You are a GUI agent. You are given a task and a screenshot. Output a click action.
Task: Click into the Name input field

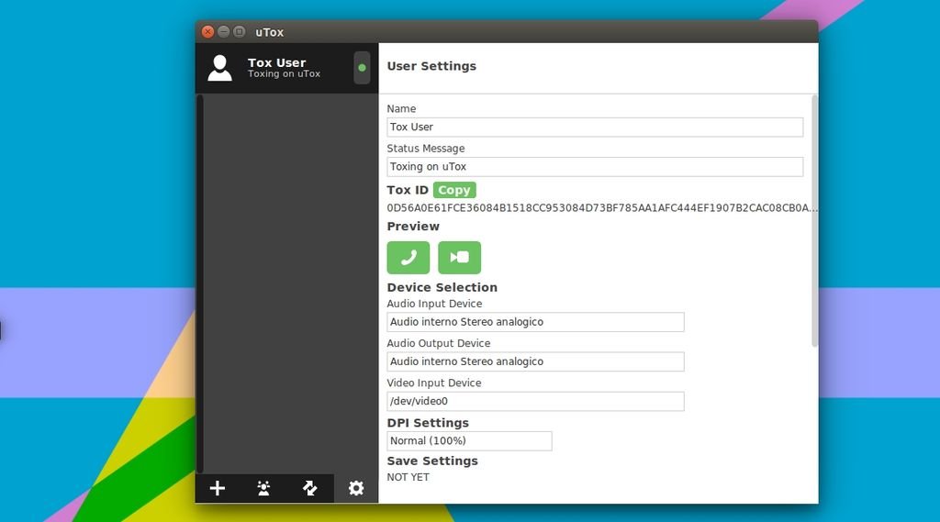(x=595, y=127)
